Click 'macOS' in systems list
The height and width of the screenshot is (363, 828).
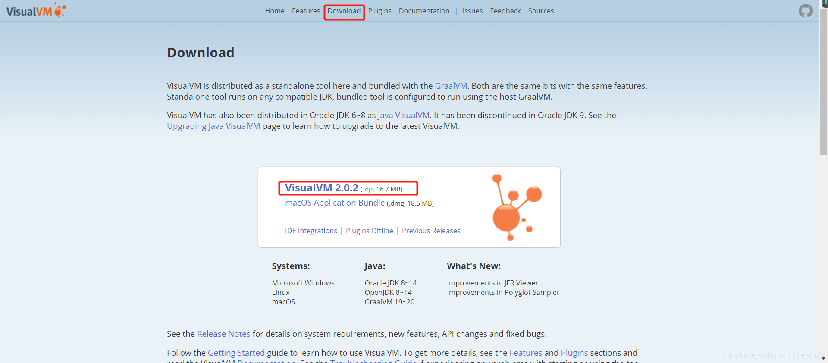coord(283,302)
